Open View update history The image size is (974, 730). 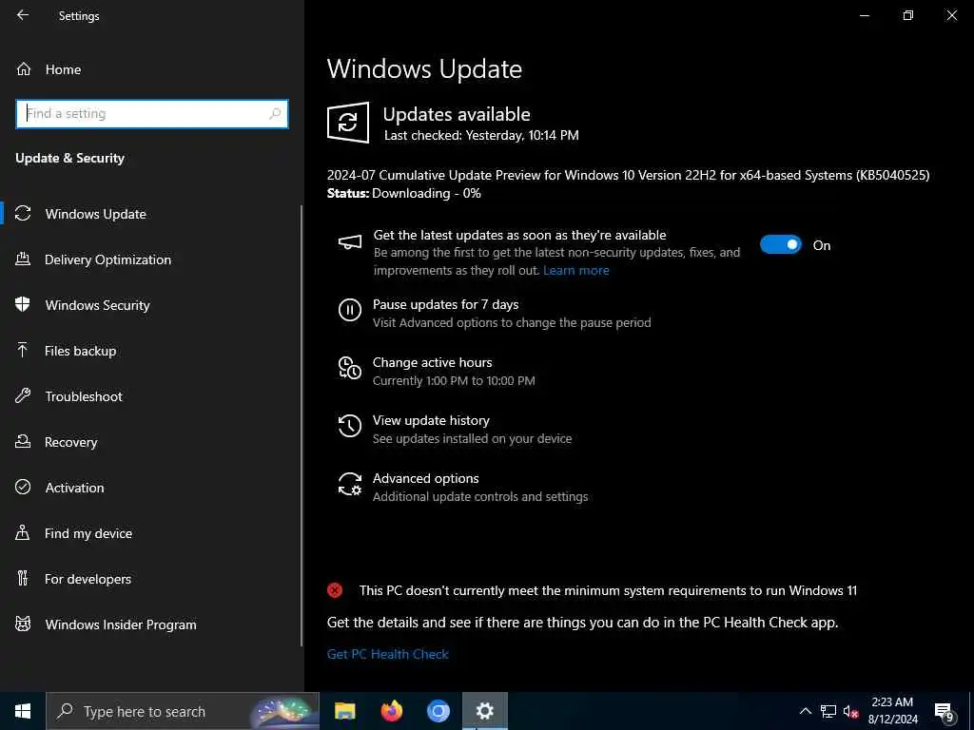tap(431, 420)
